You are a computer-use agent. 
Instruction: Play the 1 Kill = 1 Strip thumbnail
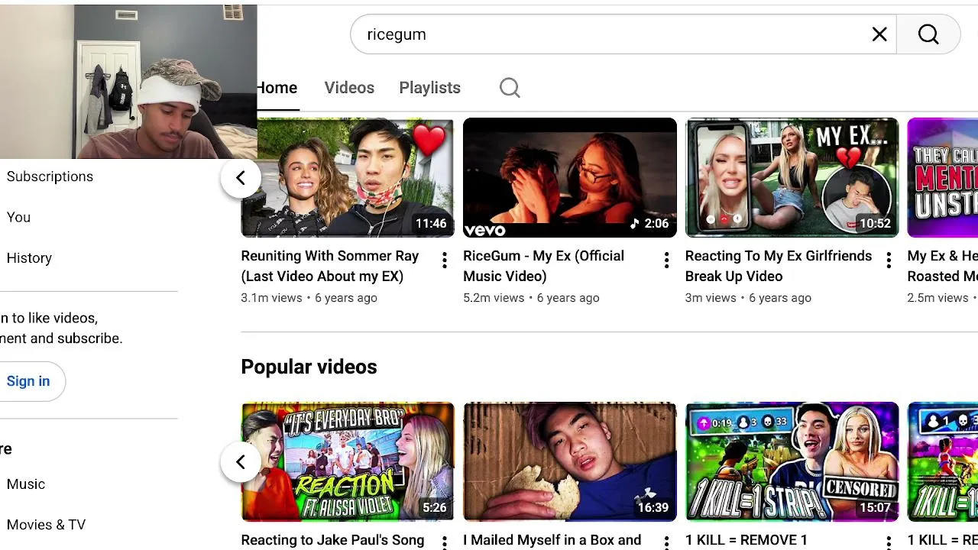[x=792, y=461]
